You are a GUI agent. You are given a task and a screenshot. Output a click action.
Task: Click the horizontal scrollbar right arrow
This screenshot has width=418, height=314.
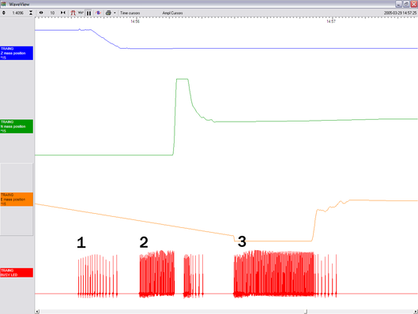click(416, 312)
